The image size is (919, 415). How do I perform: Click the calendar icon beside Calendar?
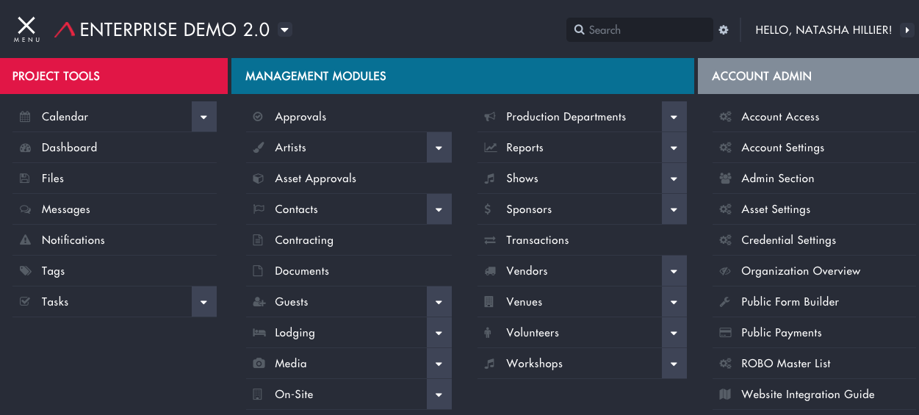[x=25, y=117]
